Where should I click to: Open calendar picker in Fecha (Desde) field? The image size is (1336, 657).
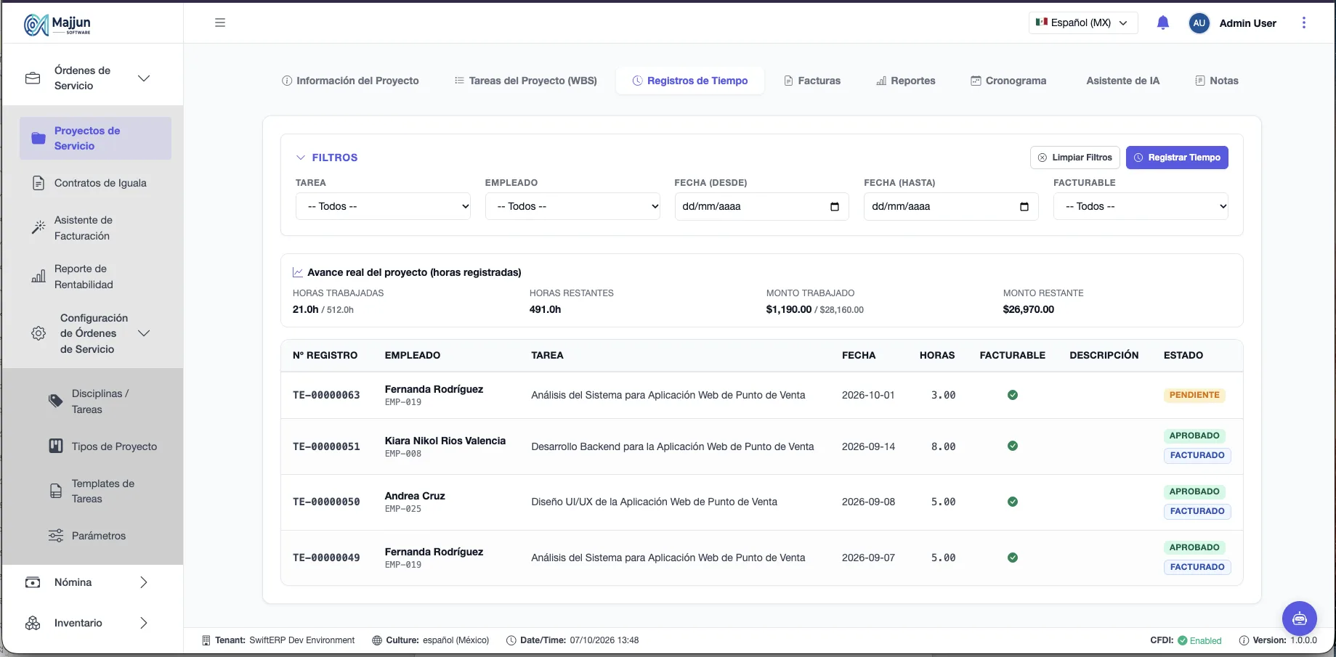coord(835,207)
